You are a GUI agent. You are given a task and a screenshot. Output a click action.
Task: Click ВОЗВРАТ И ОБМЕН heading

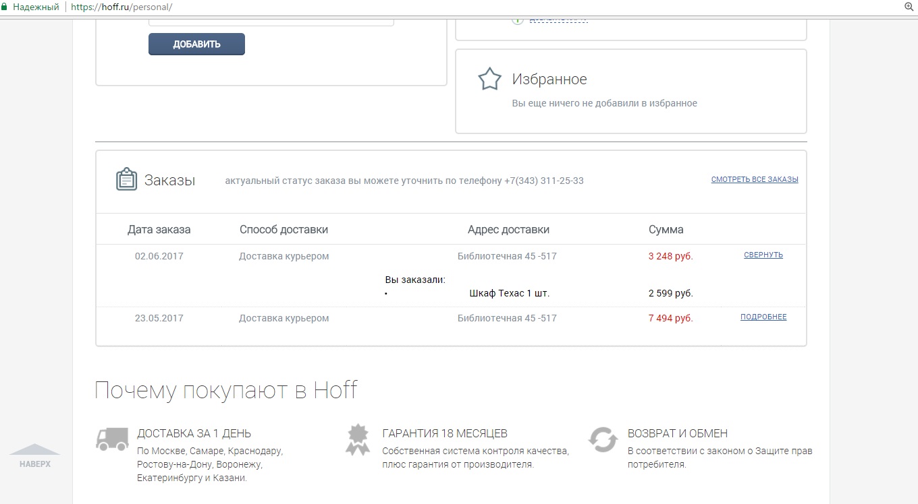[x=678, y=433]
